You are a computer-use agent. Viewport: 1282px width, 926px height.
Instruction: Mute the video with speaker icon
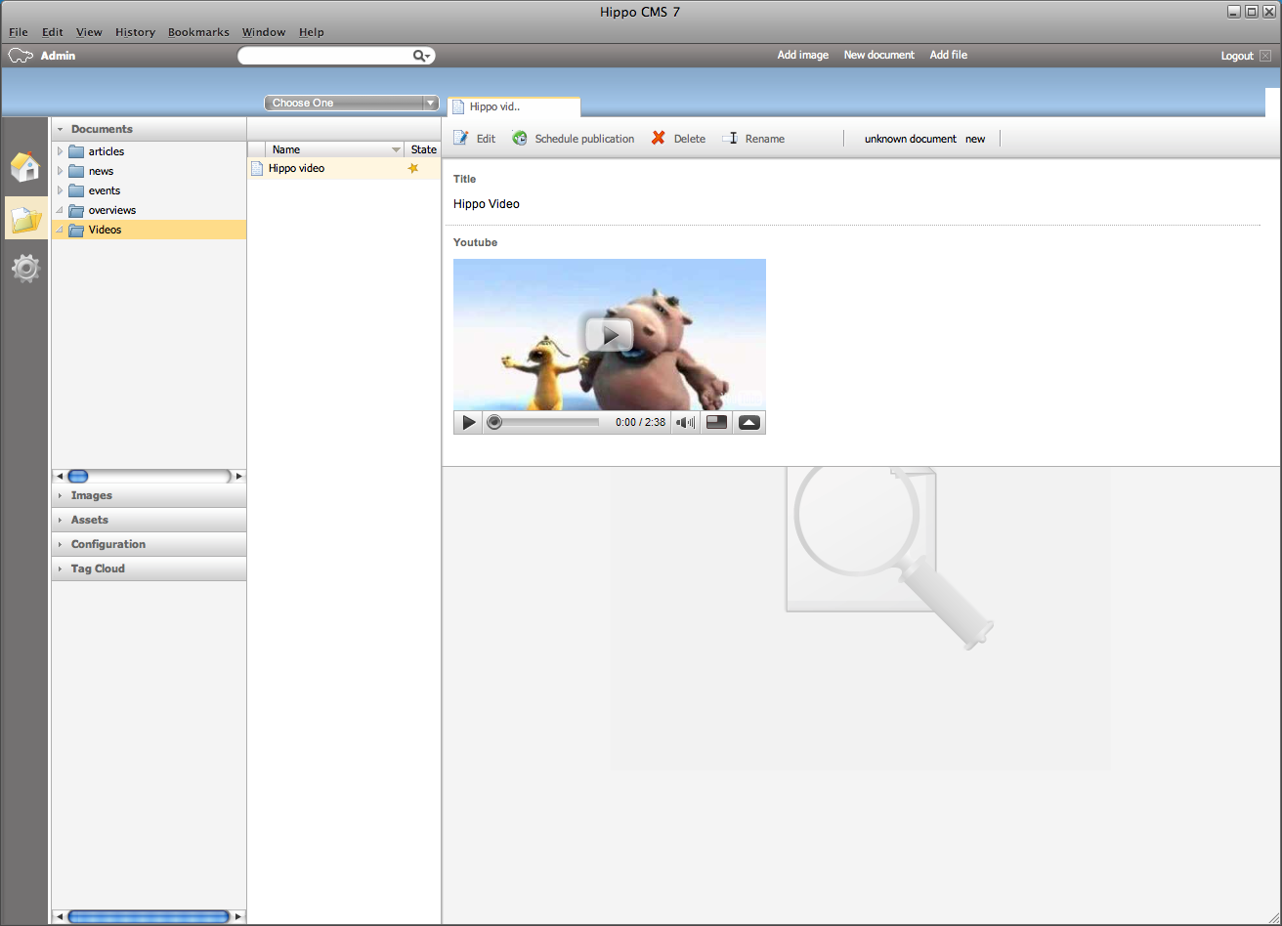[x=686, y=423]
